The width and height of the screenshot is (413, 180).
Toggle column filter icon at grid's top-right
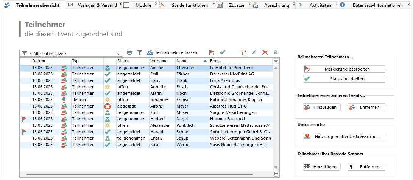(x=276, y=61)
